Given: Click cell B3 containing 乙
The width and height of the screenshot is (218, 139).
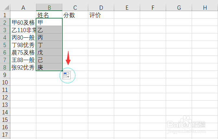Looking at the screenshot, I should tap(49, 30).
